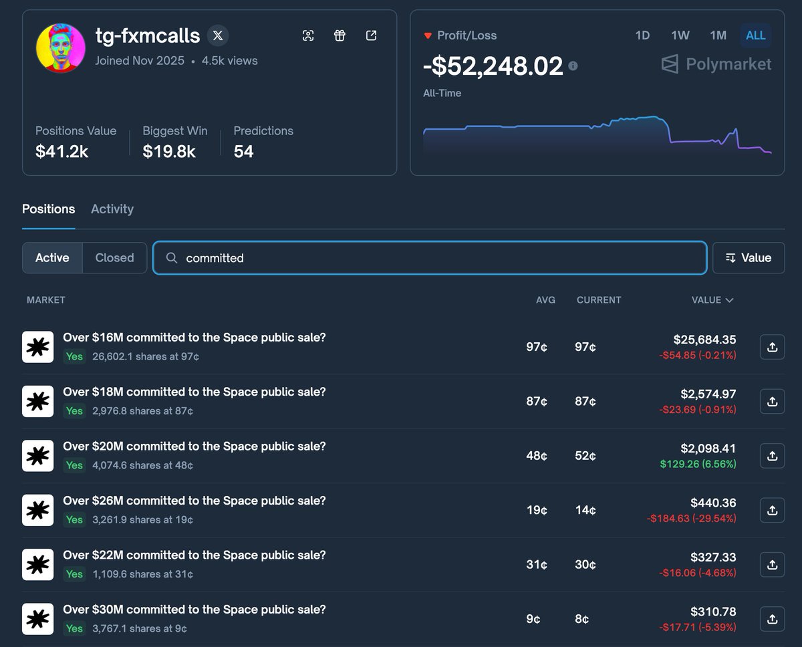The height and width of the screenshot is (647, 802).
Task: Click market icon of Over $30M row
Action: coord(38,619)
